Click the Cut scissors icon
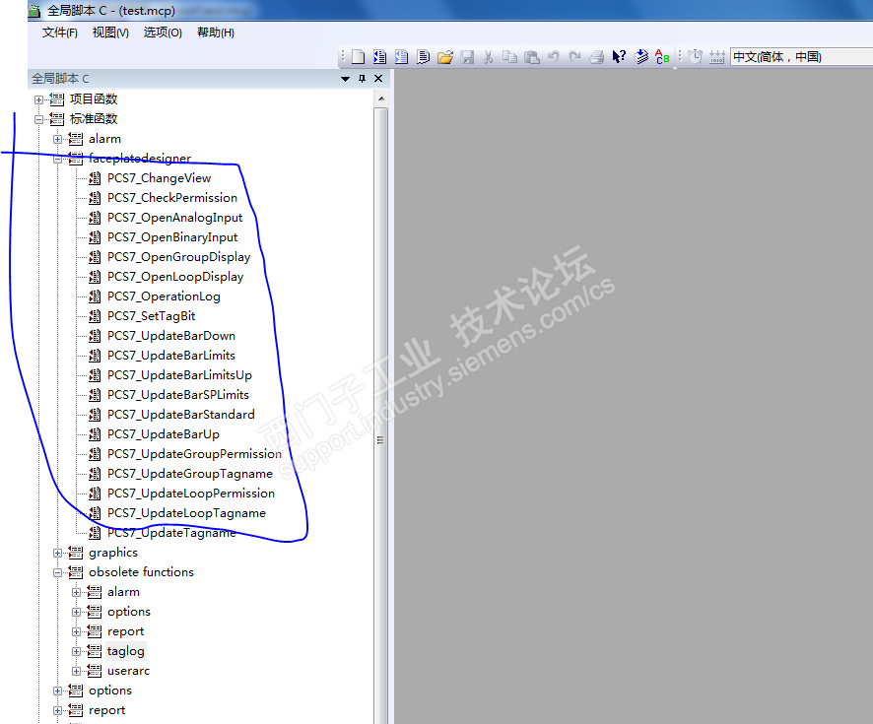The image size is (873, 724). 489,57
